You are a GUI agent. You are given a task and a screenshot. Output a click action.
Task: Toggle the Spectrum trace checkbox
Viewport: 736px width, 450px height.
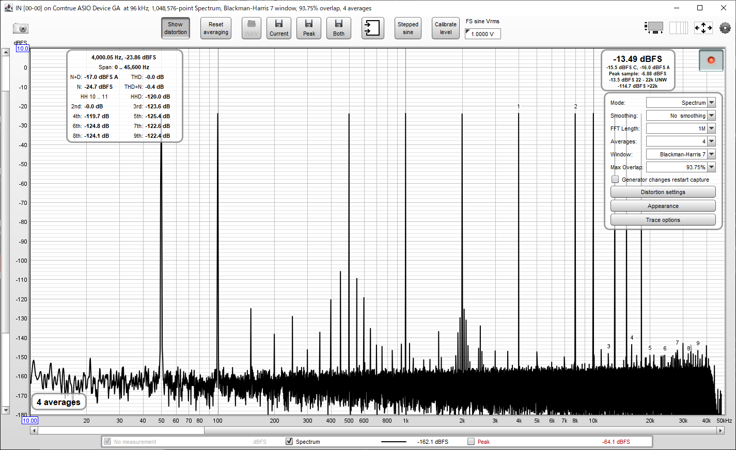pyautogui.click(x=289, y=441)
